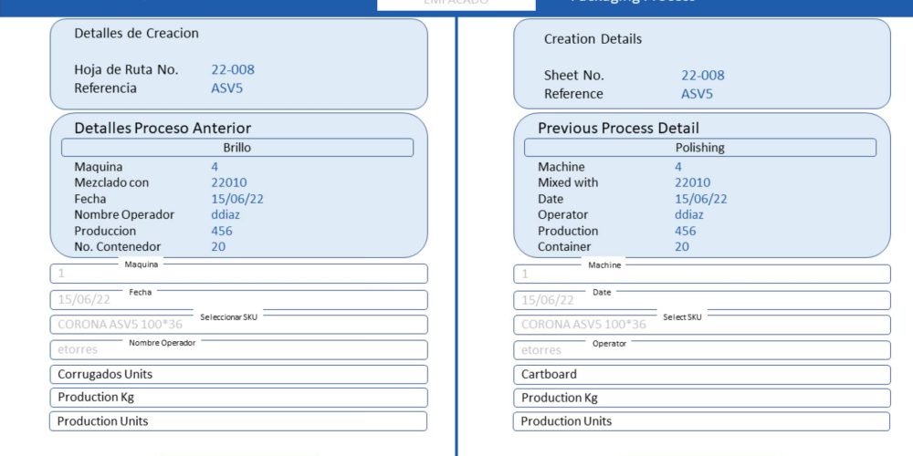
Task: Click the Polishing process header bar
Action: coord(700,148)
